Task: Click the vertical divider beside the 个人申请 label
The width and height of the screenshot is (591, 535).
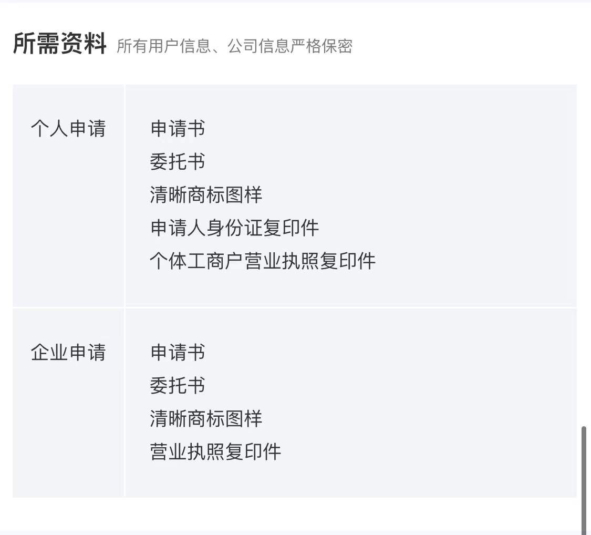Action: pos(125,196)
